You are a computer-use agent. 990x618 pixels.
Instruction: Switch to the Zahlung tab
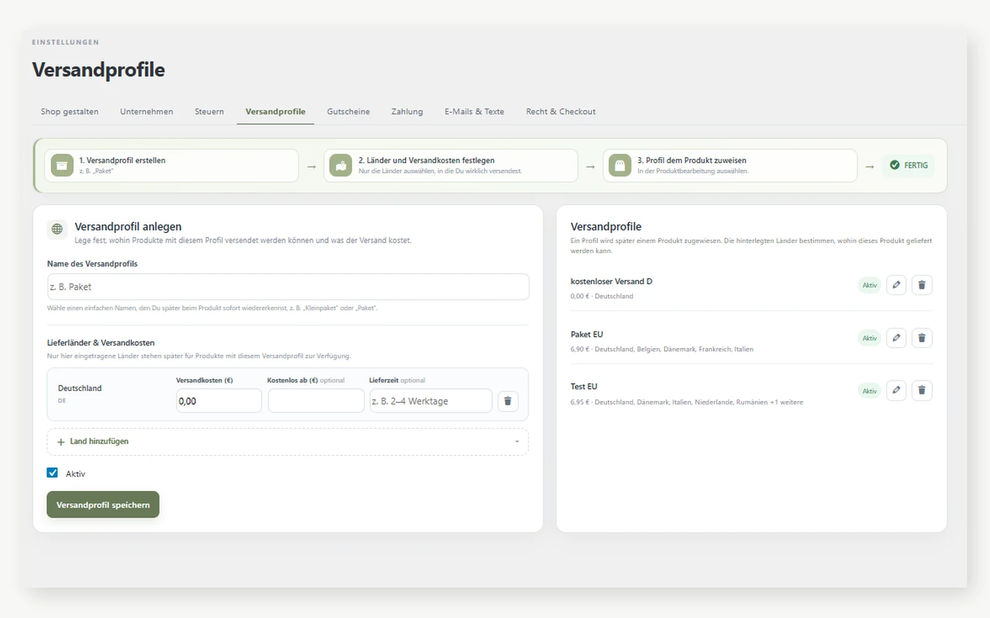407,112
